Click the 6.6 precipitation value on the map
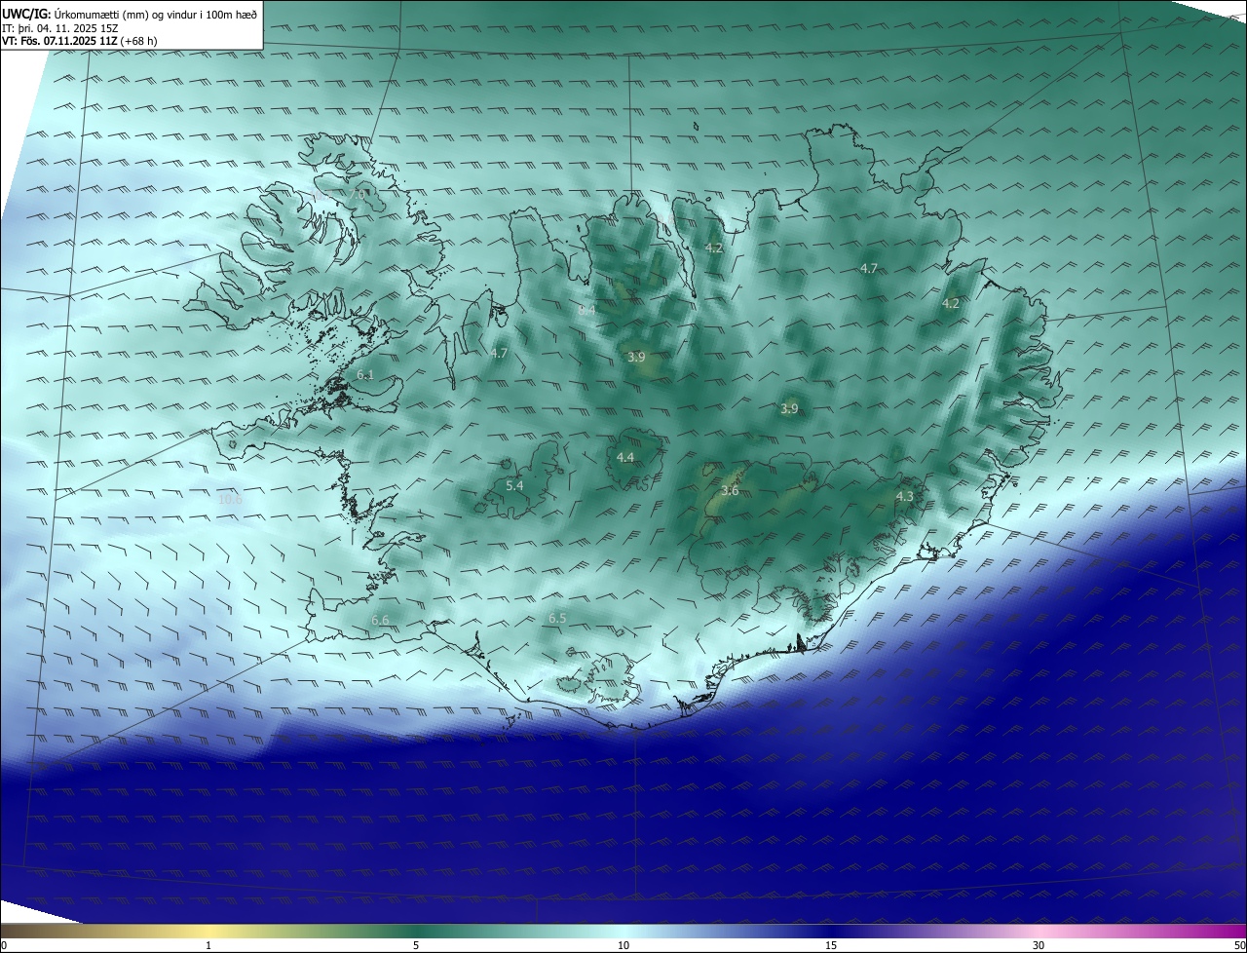The image size is (1247, 953). (380, 620)
